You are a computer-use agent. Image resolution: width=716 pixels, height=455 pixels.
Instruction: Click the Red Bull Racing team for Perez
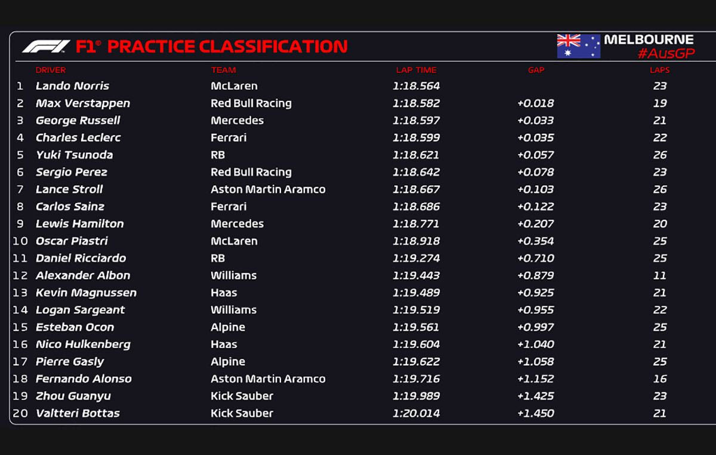point(251,172)
